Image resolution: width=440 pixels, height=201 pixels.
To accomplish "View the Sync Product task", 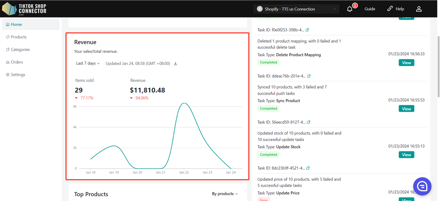I will tap(406, 109).
